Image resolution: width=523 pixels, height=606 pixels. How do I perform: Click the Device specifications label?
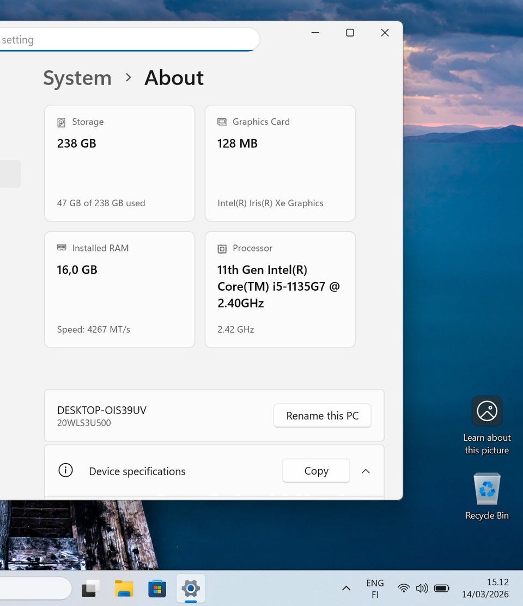pos(137,471)
